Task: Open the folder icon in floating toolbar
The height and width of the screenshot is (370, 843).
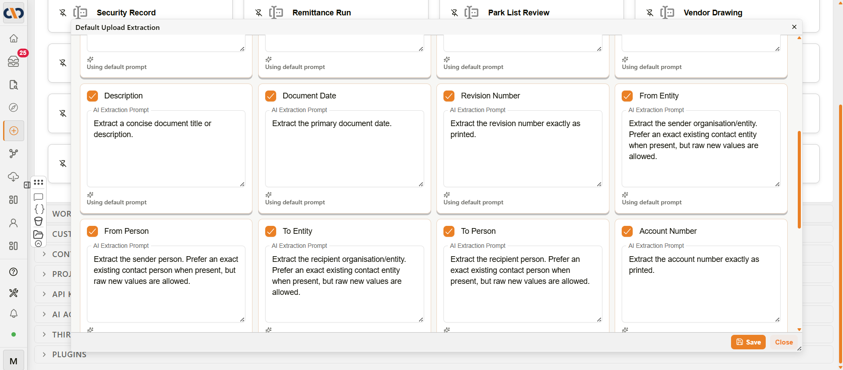Action: click(x=39, y=234)
